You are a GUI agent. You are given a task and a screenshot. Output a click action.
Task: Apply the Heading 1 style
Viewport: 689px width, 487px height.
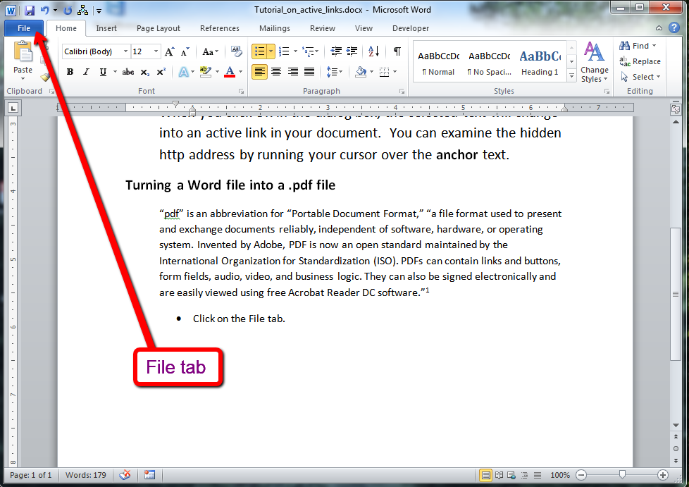(540, 62)
